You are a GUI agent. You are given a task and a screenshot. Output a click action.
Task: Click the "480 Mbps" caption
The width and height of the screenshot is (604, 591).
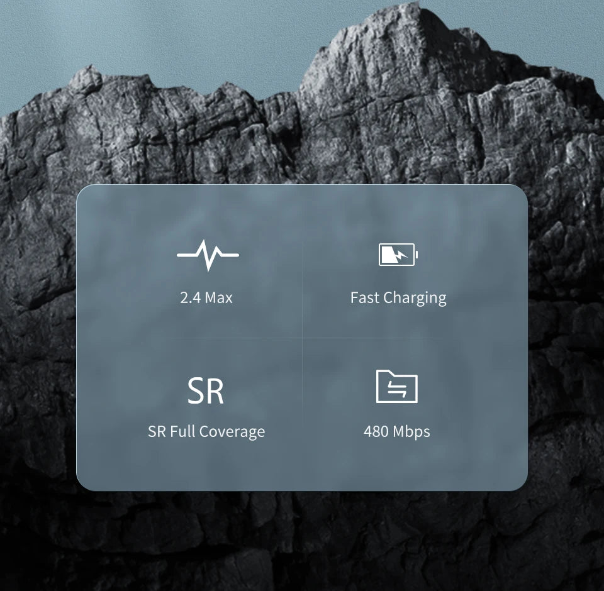[x=396, y=432]
